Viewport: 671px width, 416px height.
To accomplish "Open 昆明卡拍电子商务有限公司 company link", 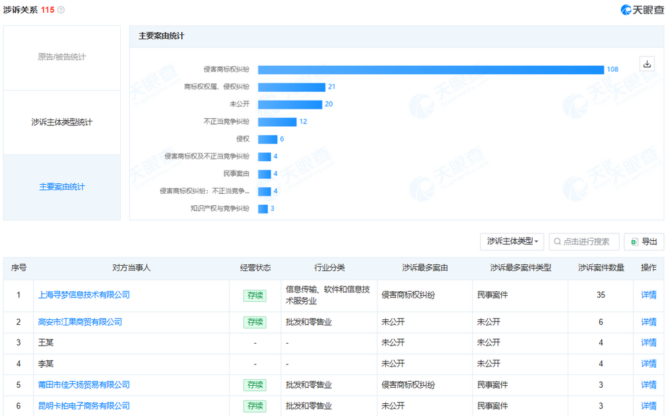I will click(x=84, y=406).
